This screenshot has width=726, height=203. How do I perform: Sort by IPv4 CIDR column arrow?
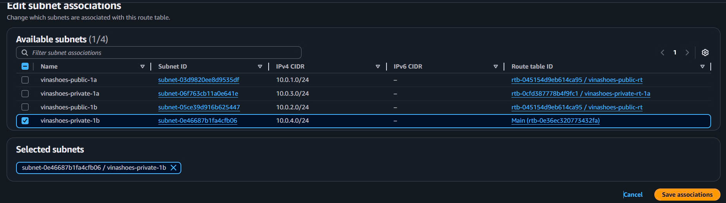(x=378, y=67)
